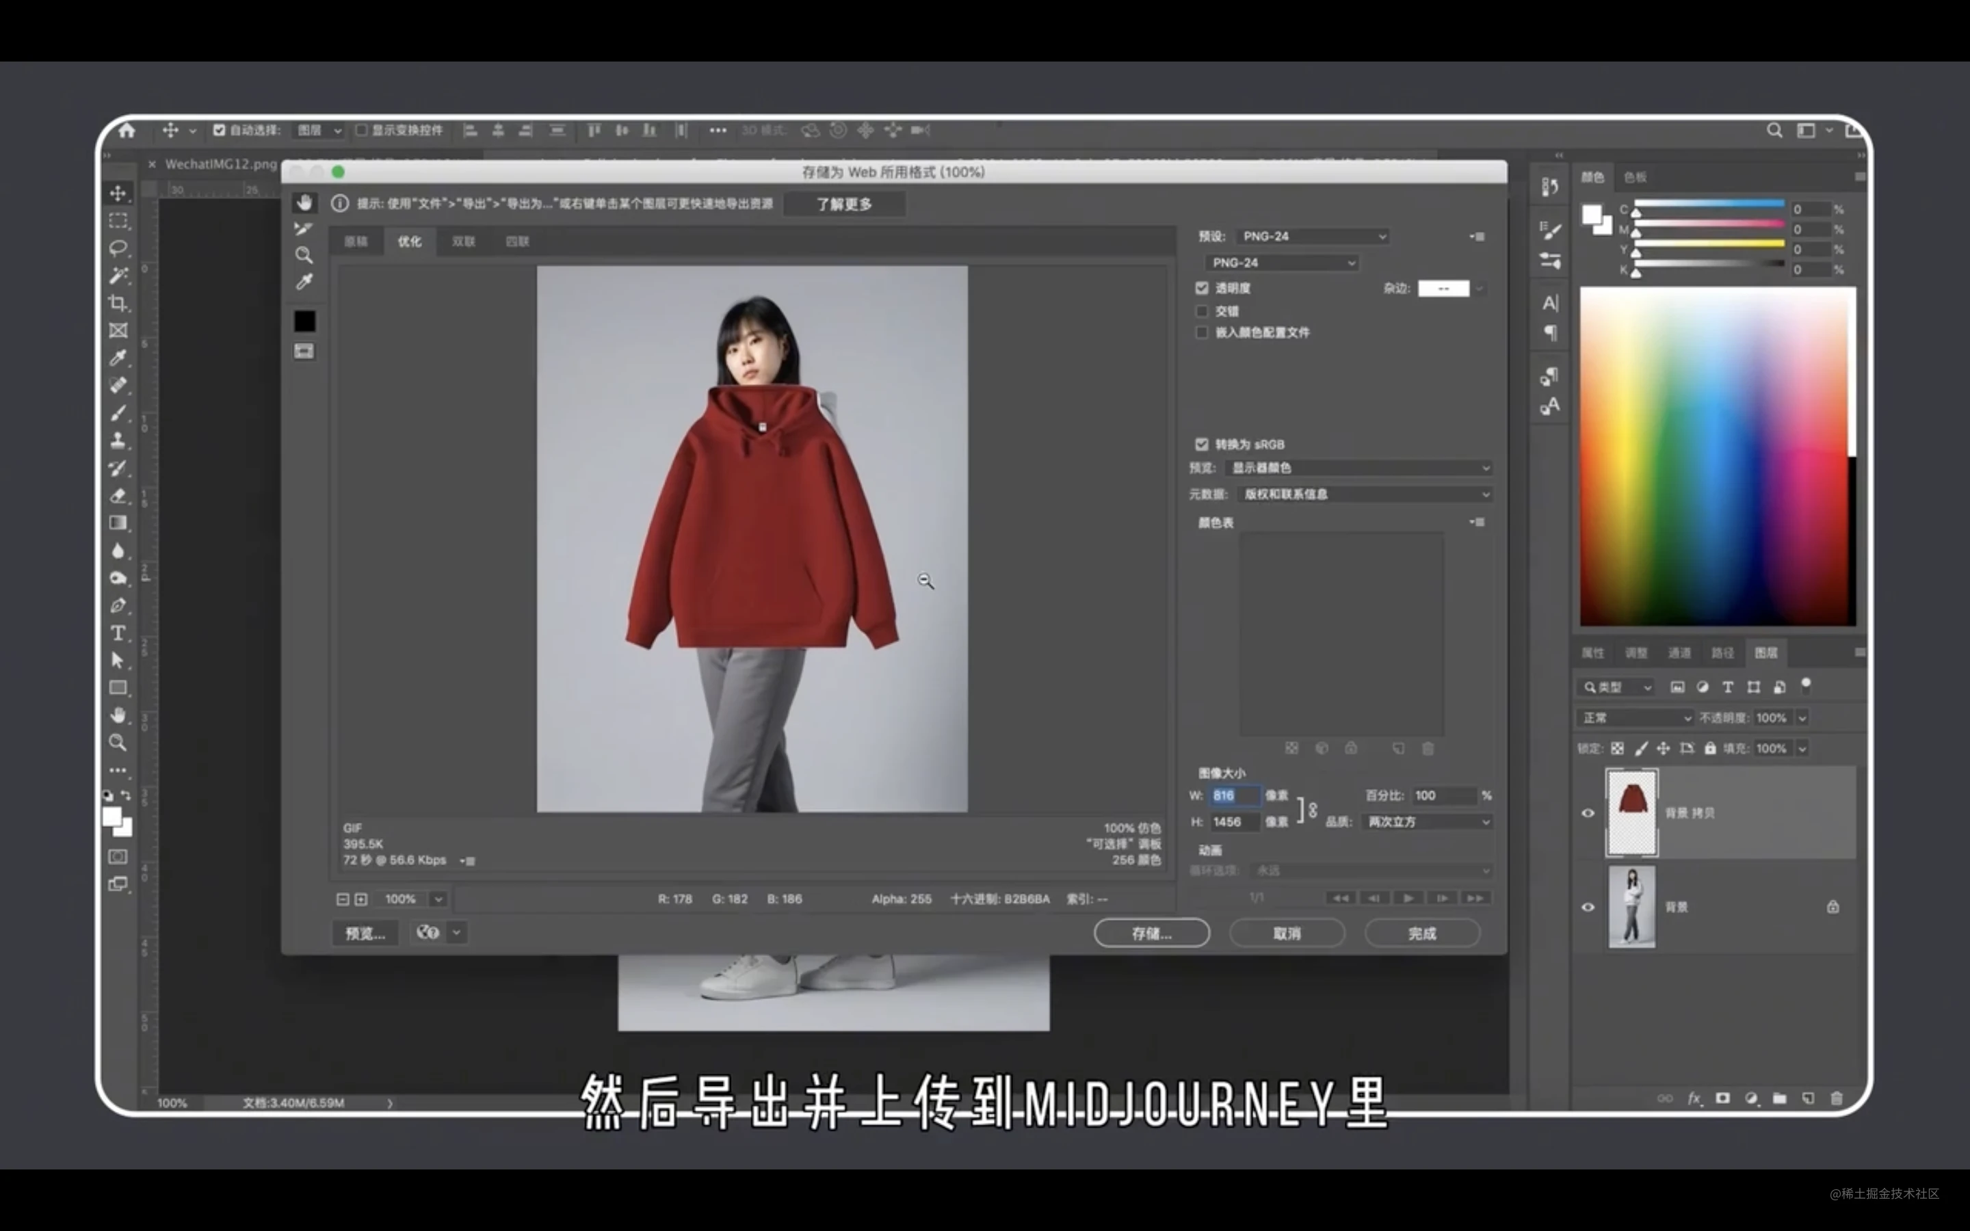Image resolution: width=1970 pixels, height=1231 pixels.
Task: Enable embed color profile checkbox
Action: click(x=1202, y=332)
